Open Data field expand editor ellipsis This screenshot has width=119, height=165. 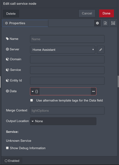coord(94,91)
